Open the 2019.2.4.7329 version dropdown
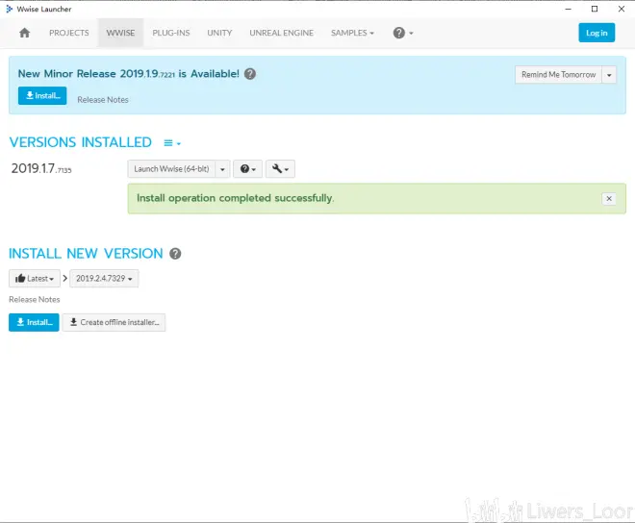The height and width of the screenshot is (523, 635). pos(104,279)
